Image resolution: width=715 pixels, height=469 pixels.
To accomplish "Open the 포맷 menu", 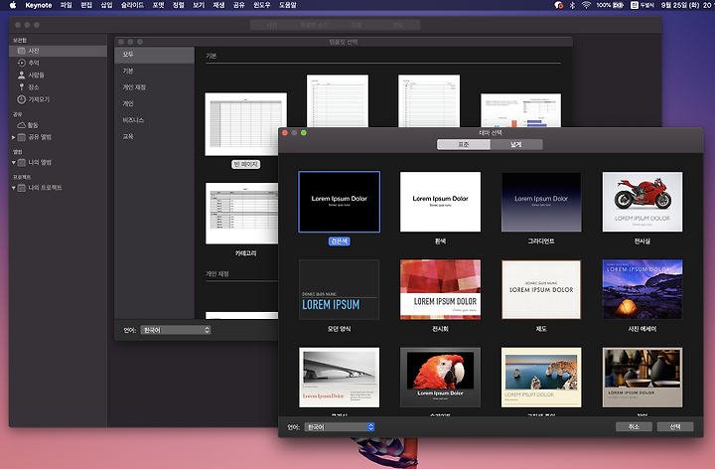I will coord(158,5).
